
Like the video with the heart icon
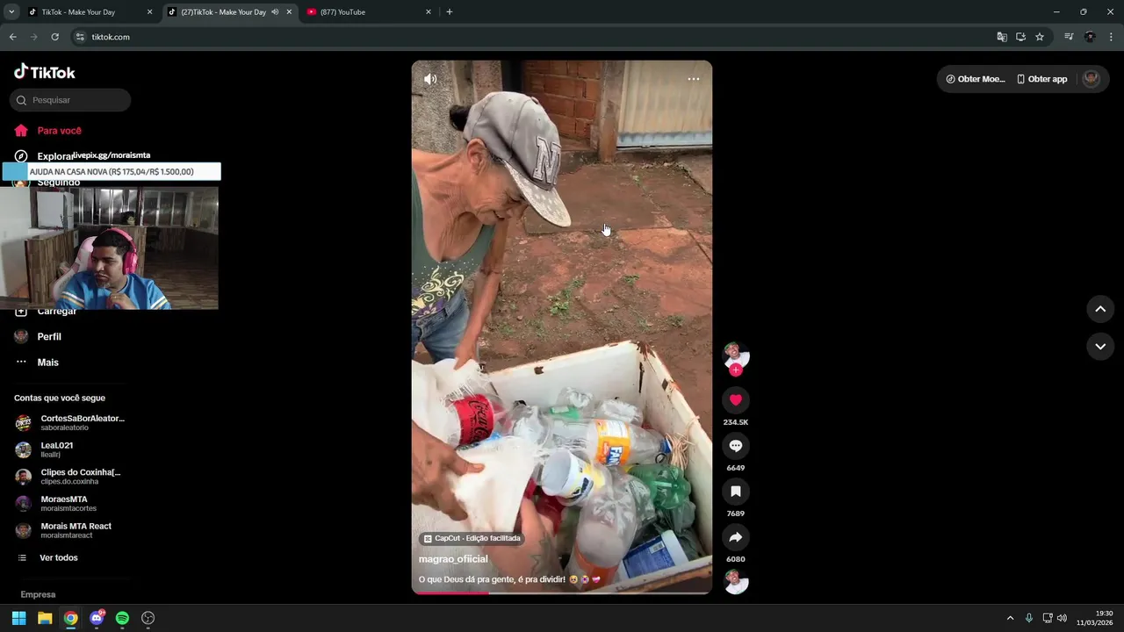[736, 400]
